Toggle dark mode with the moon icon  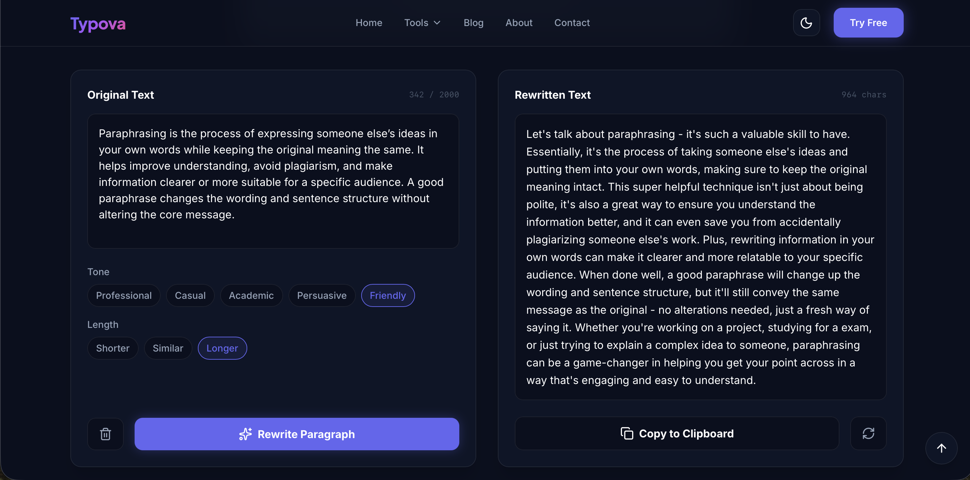(x=806, y=23)
